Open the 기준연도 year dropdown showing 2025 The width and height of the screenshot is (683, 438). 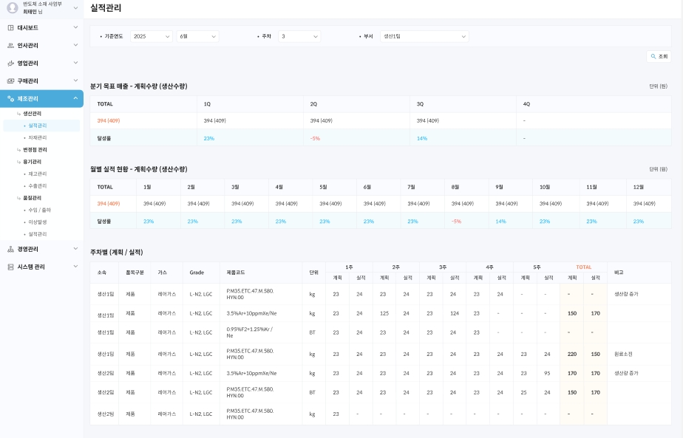[x=151, y=36]
